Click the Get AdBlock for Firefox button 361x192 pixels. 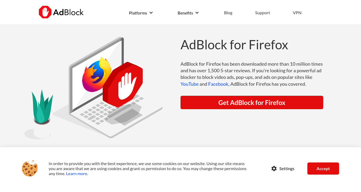click(252, 102)
